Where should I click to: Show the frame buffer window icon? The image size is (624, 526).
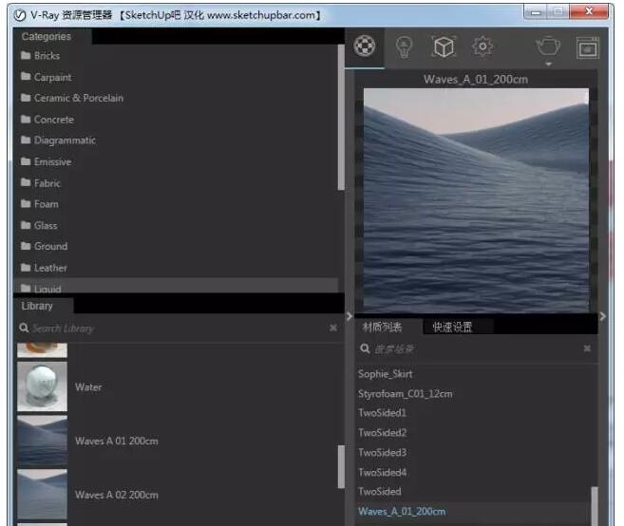[588, 47]
